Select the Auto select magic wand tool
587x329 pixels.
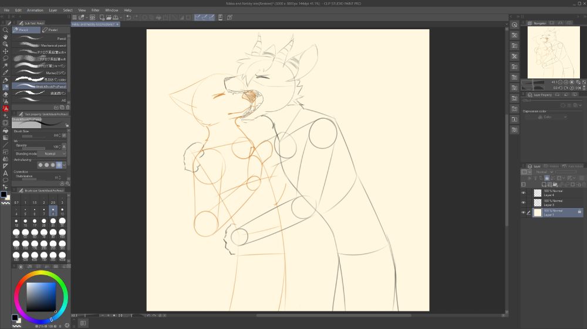point(5,66)
